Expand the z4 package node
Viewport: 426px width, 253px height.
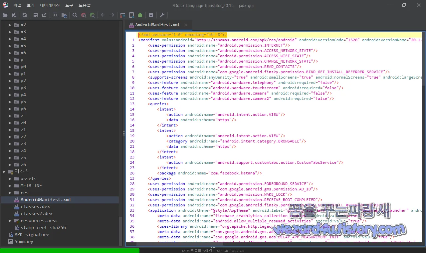click(10, 151)
